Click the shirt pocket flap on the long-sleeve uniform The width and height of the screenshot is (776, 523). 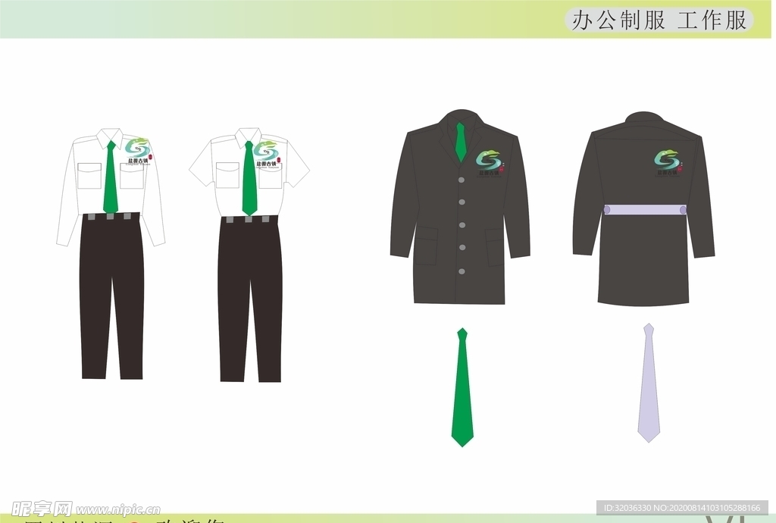tap(89, 165)
